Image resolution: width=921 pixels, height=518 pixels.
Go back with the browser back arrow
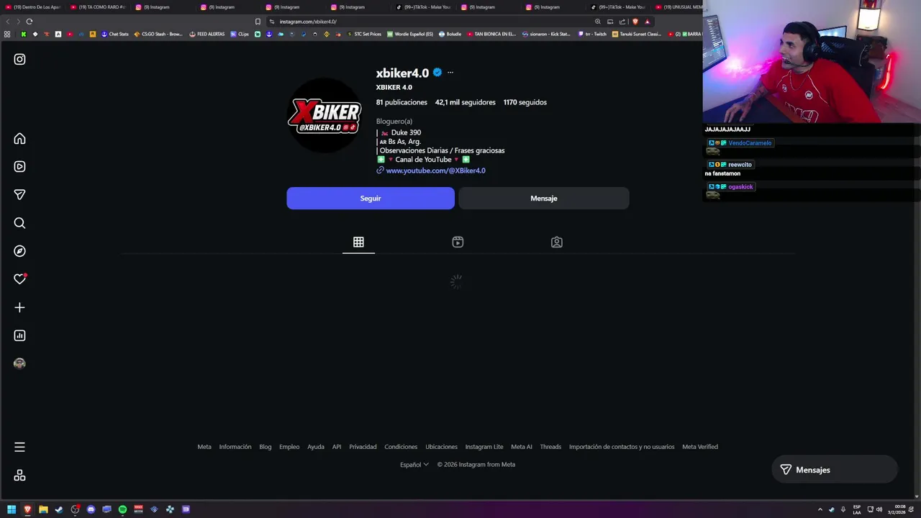point(8,22)
